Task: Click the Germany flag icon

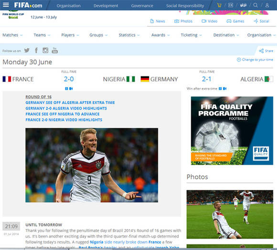Action: point(145,79)
